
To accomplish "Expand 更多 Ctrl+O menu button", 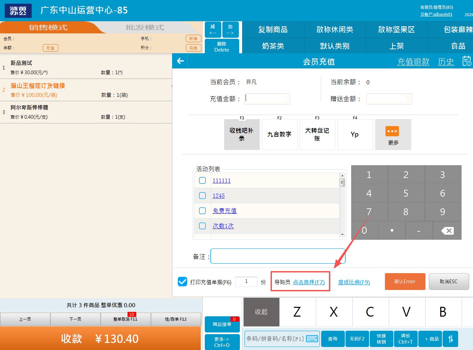I will (222, 342).
